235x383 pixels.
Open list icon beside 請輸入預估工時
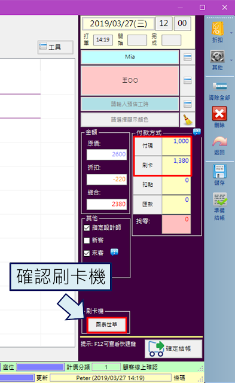tap(187, 104)
